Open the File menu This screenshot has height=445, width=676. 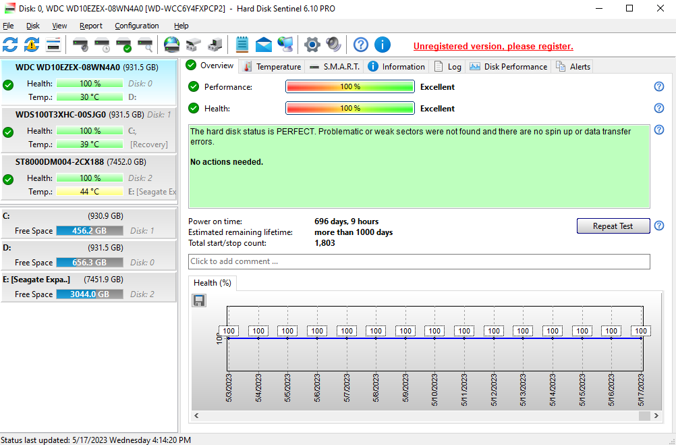(x=8, y=26)
